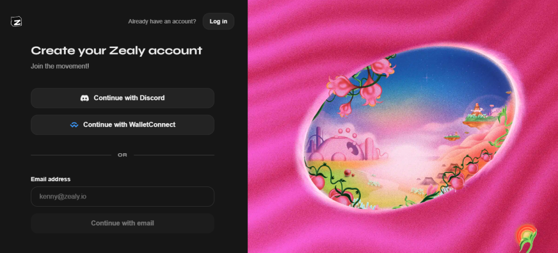This screenshot has width=558, height=253.
Task: Choose Continue with Discord
Action: pyautogui.click(x=123, y=98)
